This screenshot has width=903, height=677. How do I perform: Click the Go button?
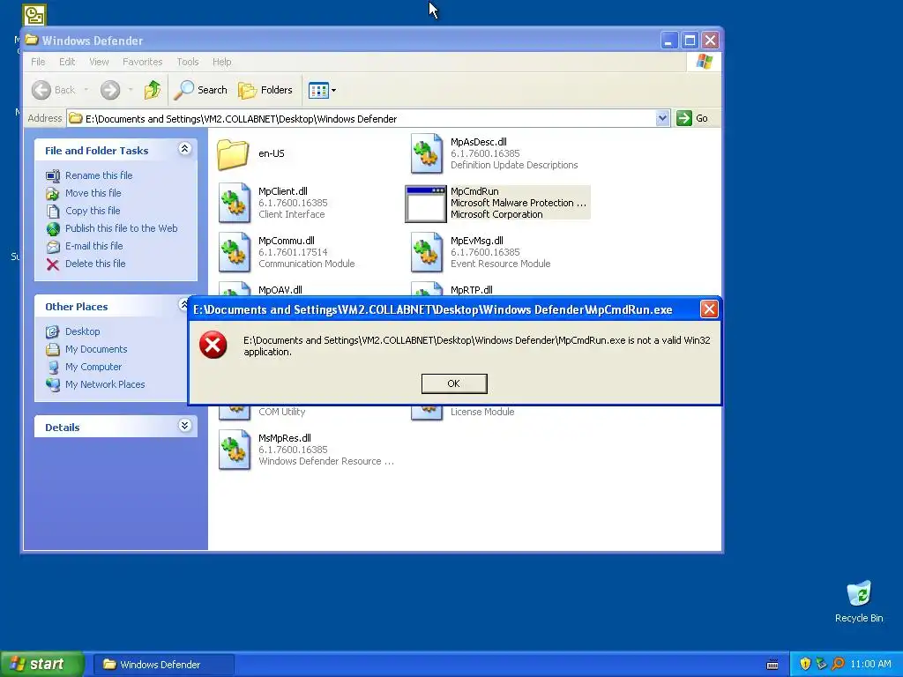point(692,118)
